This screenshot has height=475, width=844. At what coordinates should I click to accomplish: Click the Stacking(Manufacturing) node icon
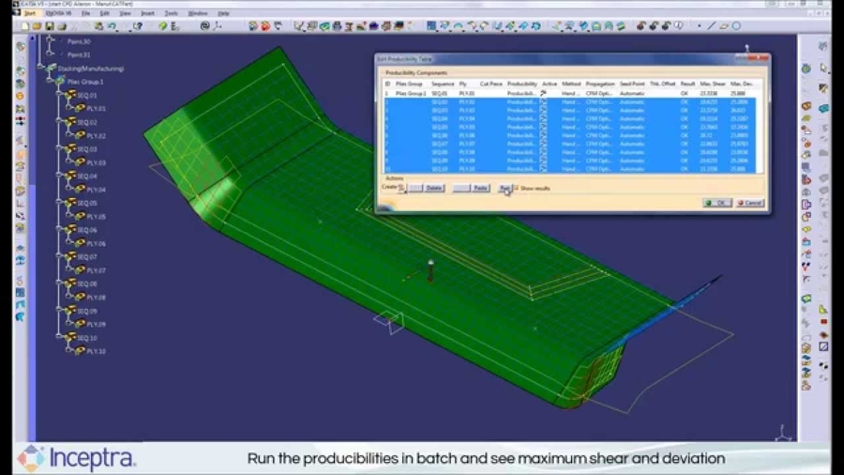[x=52, y=69]
